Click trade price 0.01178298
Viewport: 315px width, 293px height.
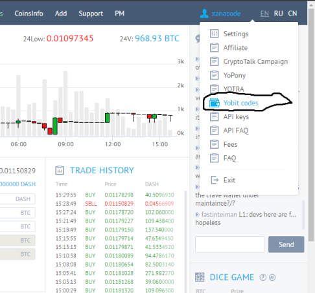coord(119,195)
